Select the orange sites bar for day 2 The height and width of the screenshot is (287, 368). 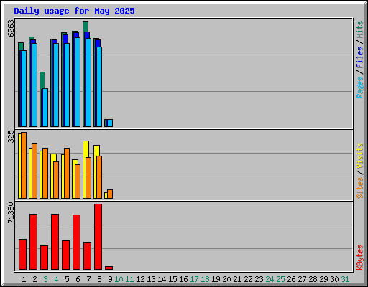[34, 171]
